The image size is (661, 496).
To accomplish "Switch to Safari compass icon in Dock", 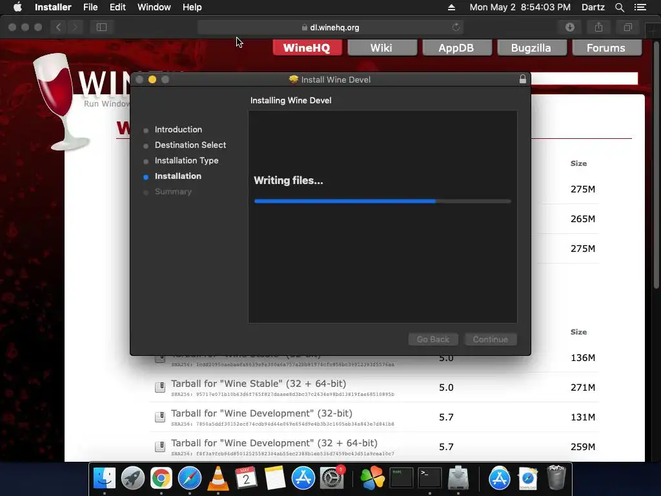I will (x=190, y=479).
